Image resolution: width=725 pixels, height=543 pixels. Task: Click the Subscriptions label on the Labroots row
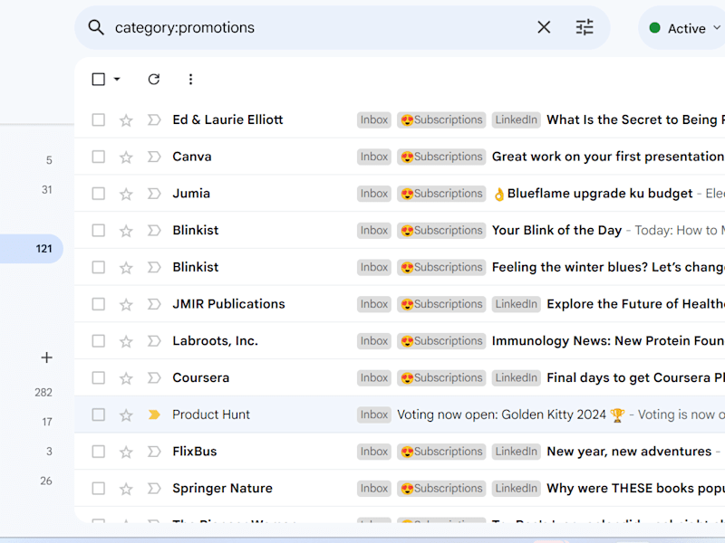[x=441, y=341]
